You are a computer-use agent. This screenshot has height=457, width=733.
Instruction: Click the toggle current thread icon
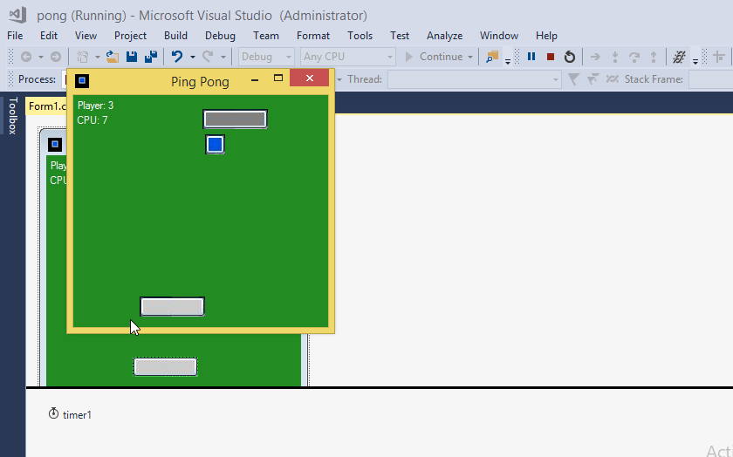613,79
